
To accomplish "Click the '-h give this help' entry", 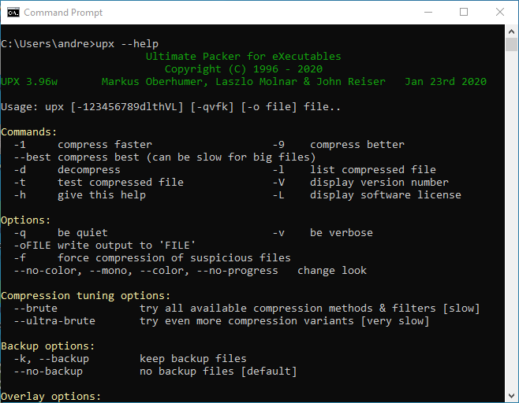I will (x=80, y=195).
